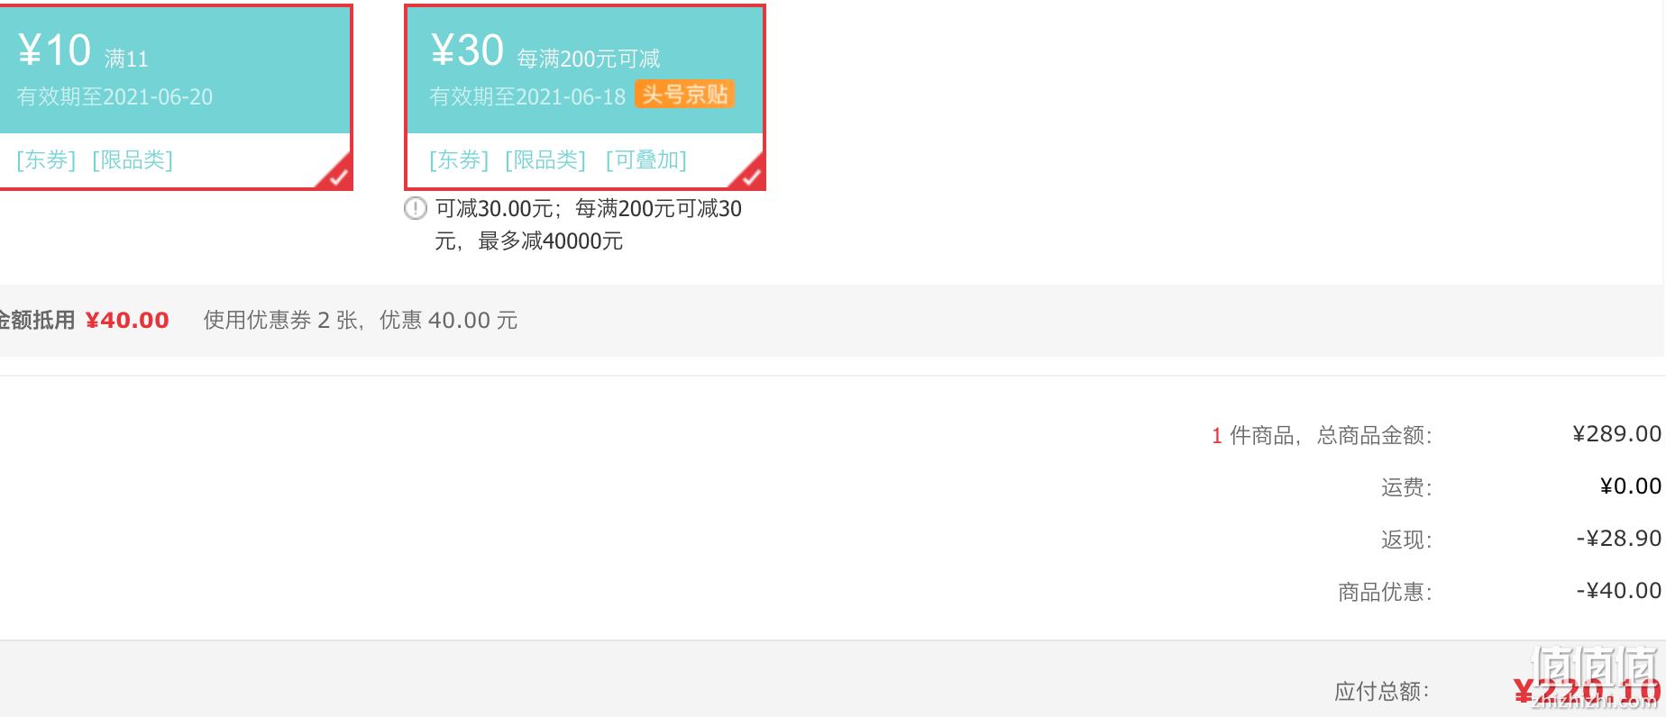Click the [东券] tag on ¥10 coupon
Screen dimensions: 1666x717
[x=46, y=160]
